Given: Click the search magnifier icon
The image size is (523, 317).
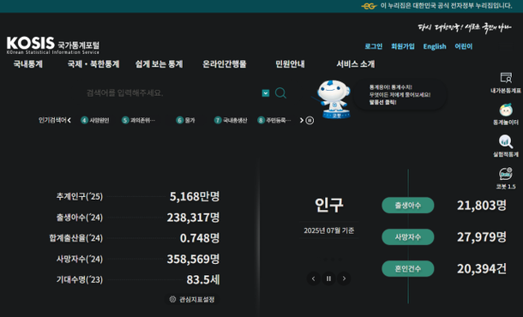Looking at the screenshot, I should click(280, 93).
